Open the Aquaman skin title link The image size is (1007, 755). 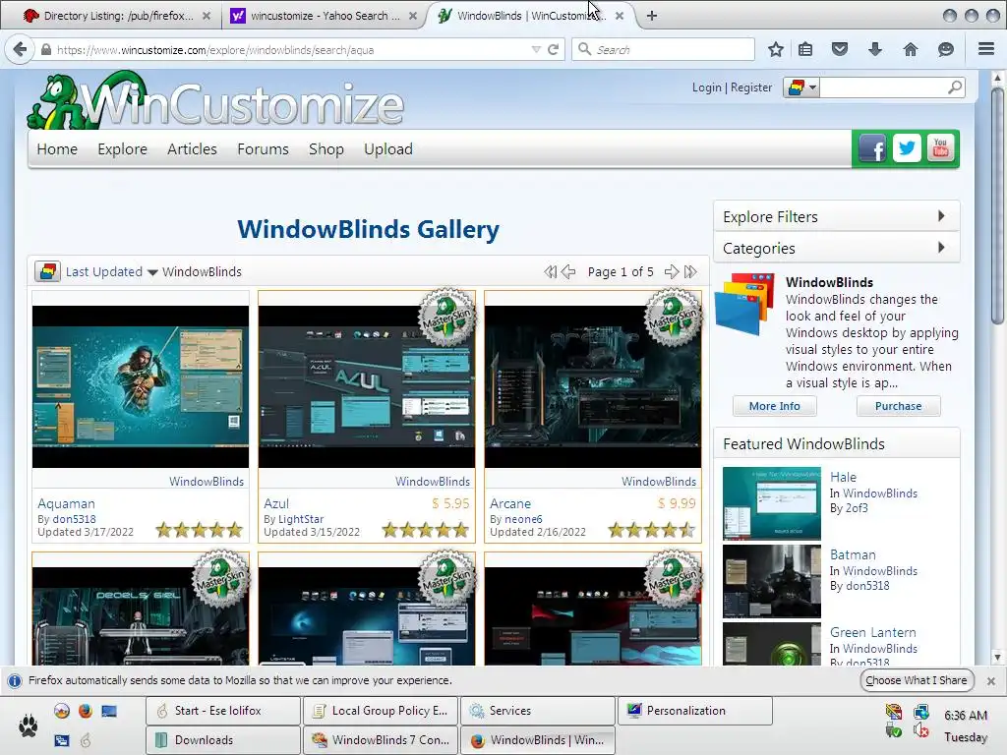pos(66,503)
